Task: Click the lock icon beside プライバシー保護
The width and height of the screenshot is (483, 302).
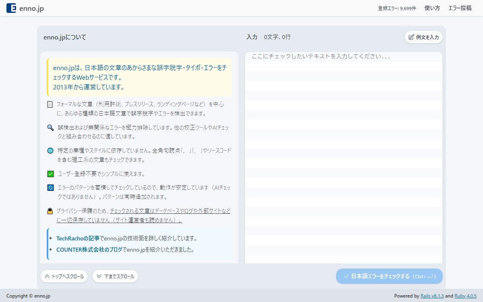Action: (x=50, y=211)
